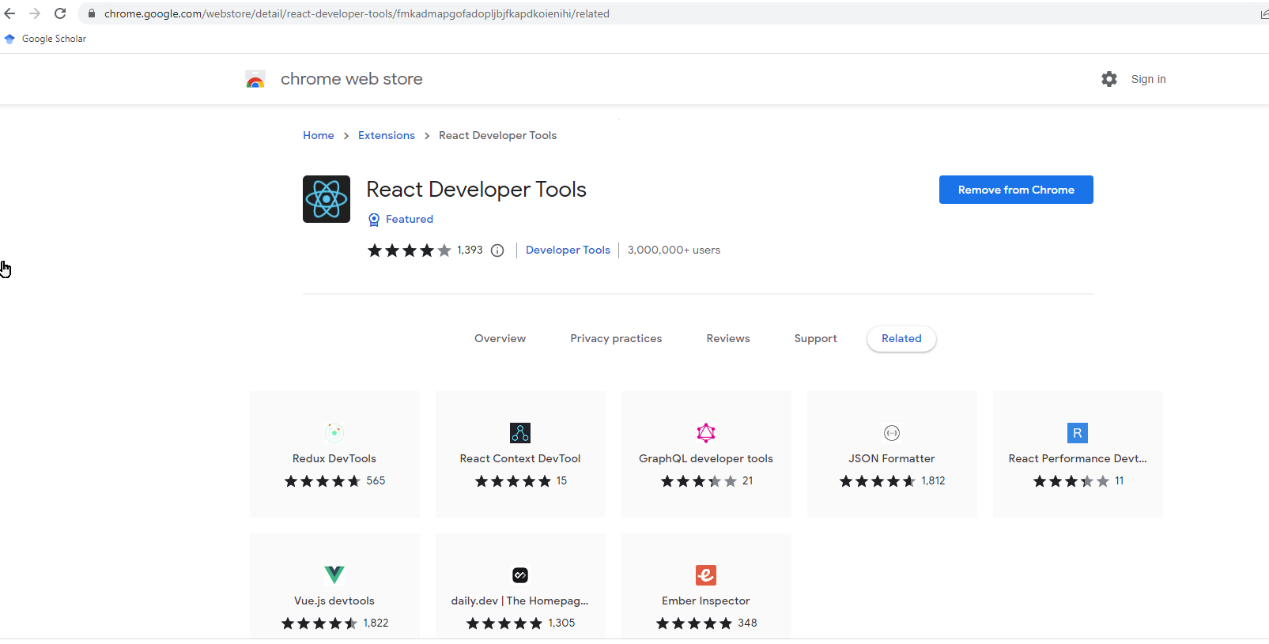Click the React Developer Tools atom icon
This screenshot has width=1269, height=644.
[327, 199]
